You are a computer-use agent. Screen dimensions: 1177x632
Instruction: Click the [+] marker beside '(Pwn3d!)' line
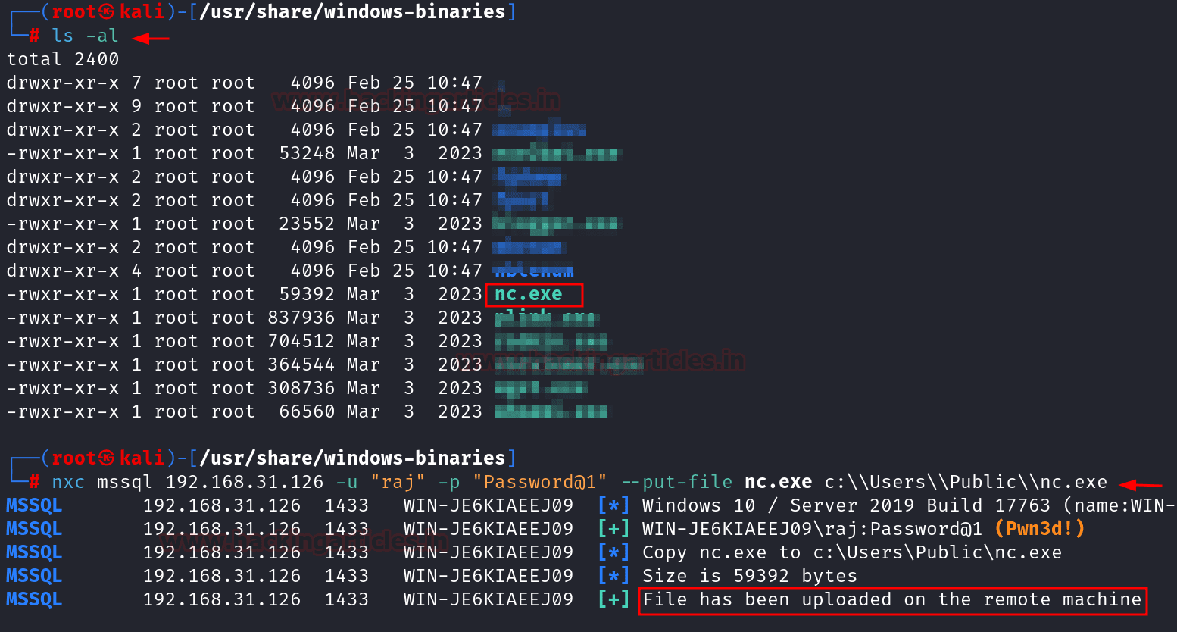click(613, 529)
